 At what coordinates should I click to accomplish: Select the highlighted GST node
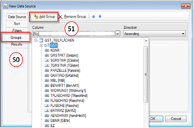(54, 45)
